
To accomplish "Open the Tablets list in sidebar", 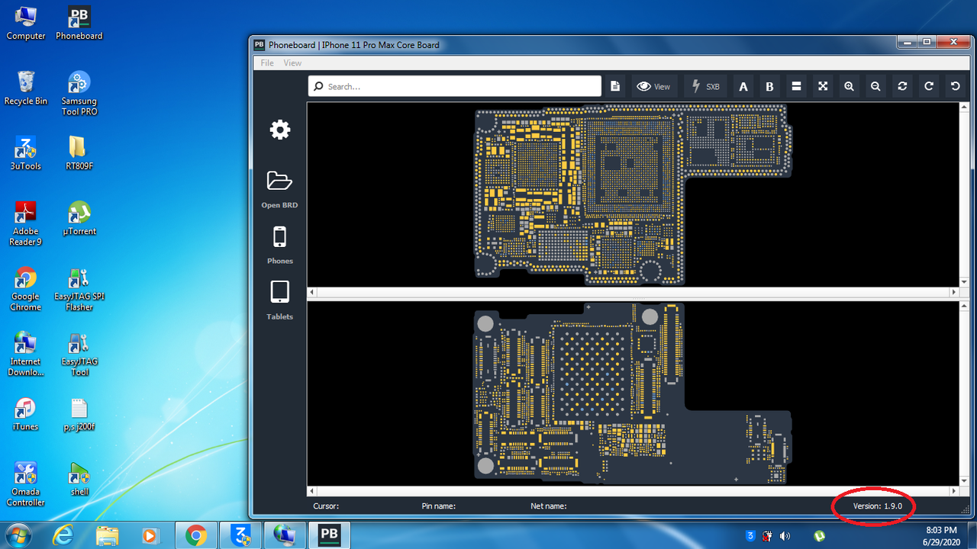I will tap(279, 300).
